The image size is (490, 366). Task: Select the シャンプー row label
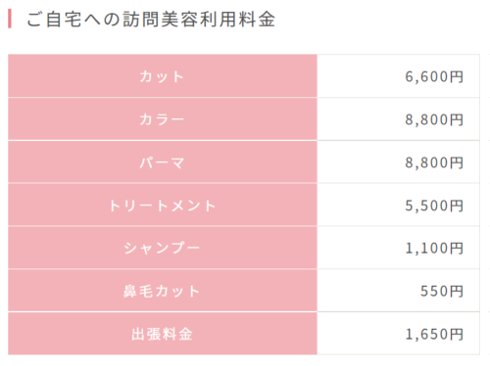pos(163,249)
